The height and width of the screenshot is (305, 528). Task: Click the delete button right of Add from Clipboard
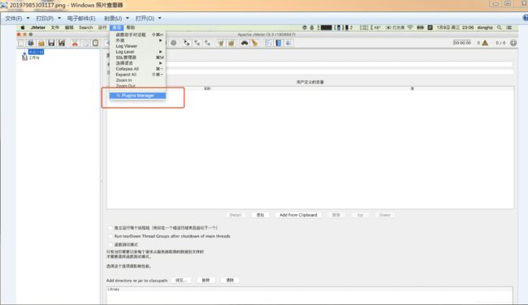(335, 215)
